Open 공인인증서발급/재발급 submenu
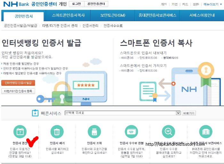 [x=20, y=26]
